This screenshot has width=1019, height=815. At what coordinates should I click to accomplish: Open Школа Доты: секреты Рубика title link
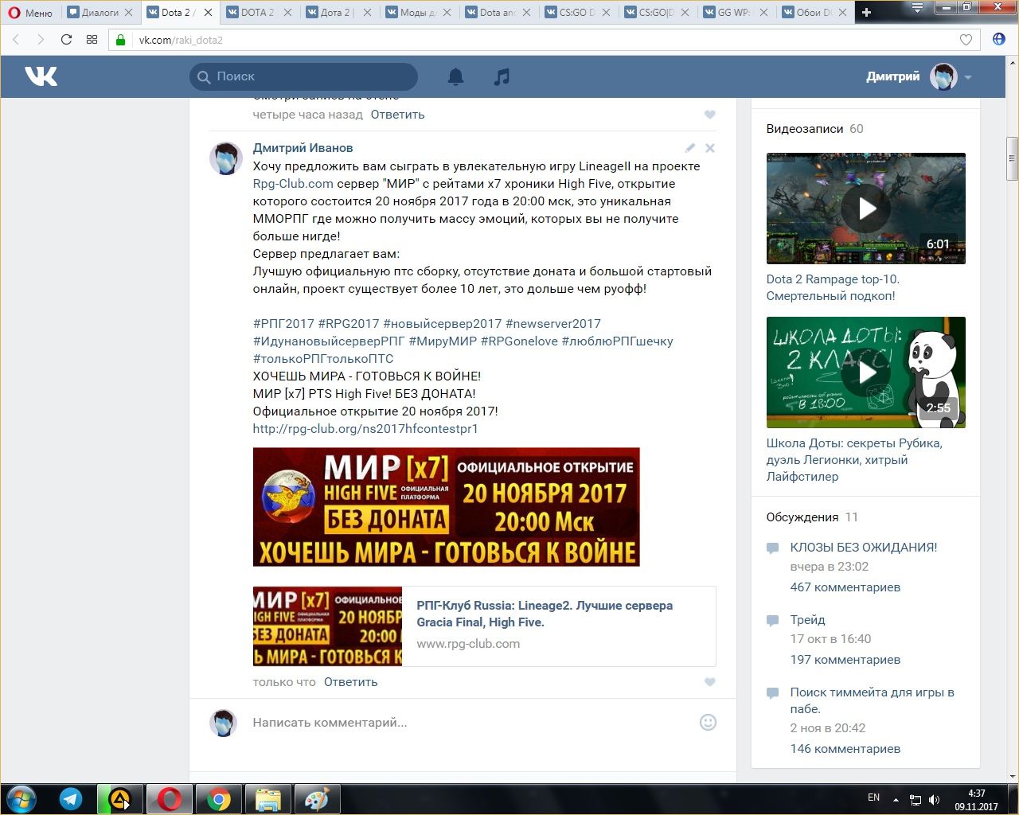(854, 460)
